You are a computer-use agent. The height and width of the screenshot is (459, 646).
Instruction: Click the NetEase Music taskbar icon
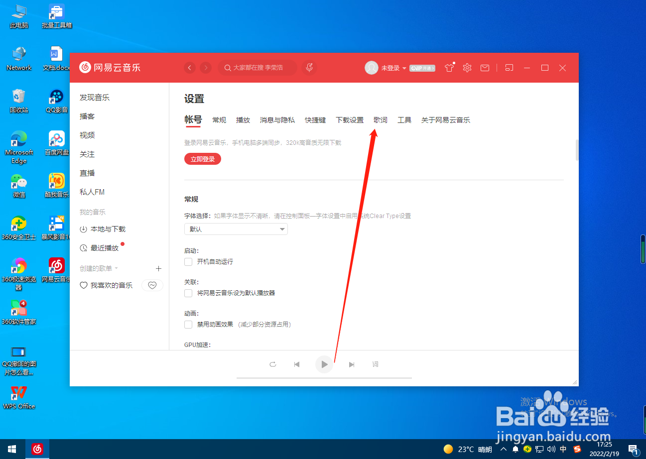(x=38, y=449)
